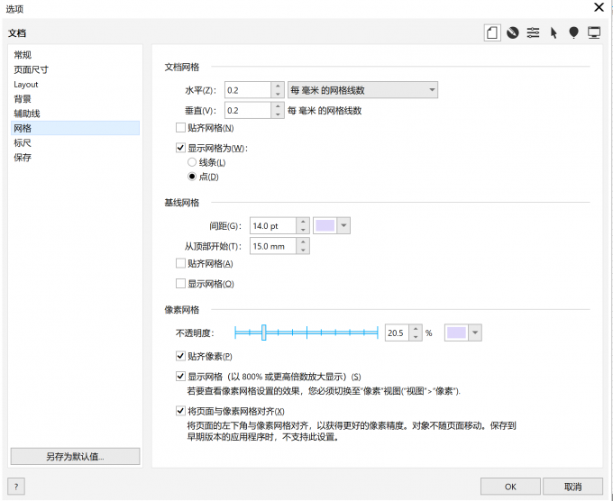Enable 贴齐网格(N) checkbox
The width and height of the screenshot is (613, 501).
tap(180, 128)
